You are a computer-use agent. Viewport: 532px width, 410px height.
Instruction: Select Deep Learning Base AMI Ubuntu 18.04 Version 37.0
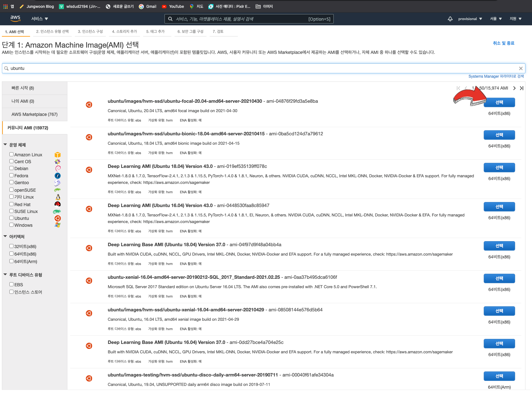pos(499,246)
